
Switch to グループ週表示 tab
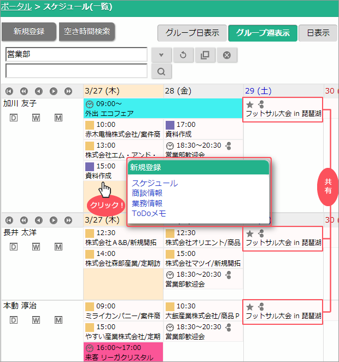[262, 33]
